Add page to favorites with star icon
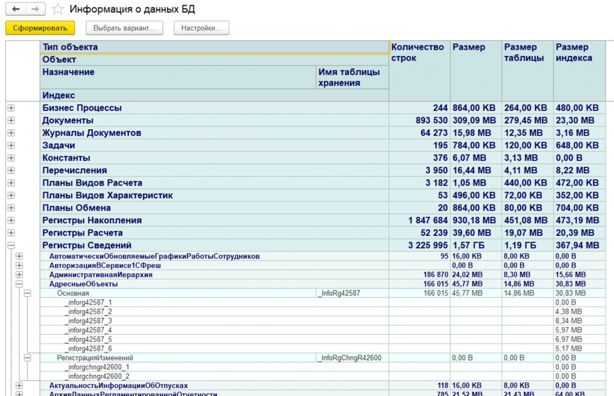The height and width of the screenshot is (396, 614). pos(58,9)
